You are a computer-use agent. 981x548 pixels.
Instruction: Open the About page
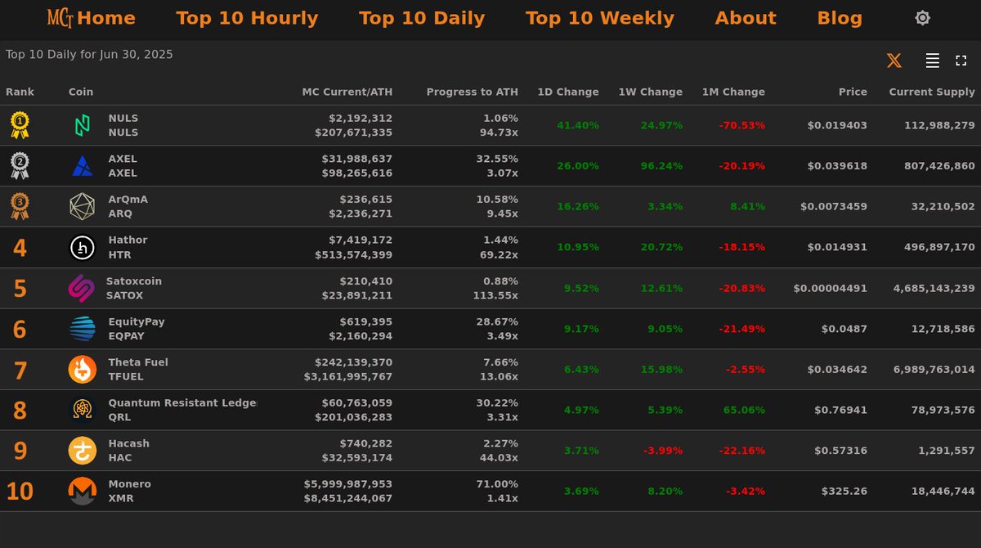click(746, 18)
